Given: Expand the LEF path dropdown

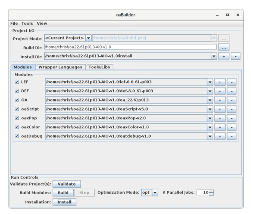Looking at the screenshot, I should 210,82.
